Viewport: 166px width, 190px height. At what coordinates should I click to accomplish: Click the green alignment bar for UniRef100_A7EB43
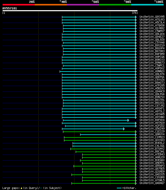(109, 155)
